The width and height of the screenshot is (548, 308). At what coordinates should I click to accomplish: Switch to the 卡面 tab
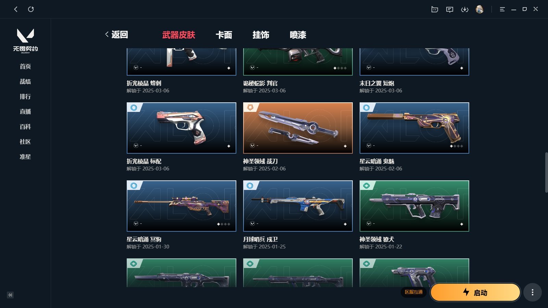[x=224, y=35]
